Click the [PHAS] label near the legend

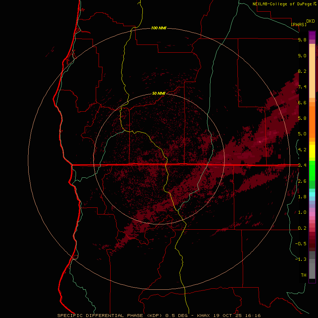(x=299, y=24)
